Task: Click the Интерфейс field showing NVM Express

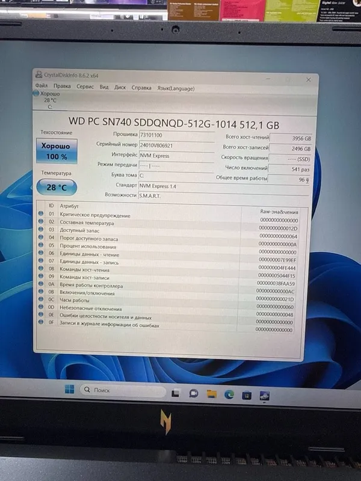Action: point(176,156)
